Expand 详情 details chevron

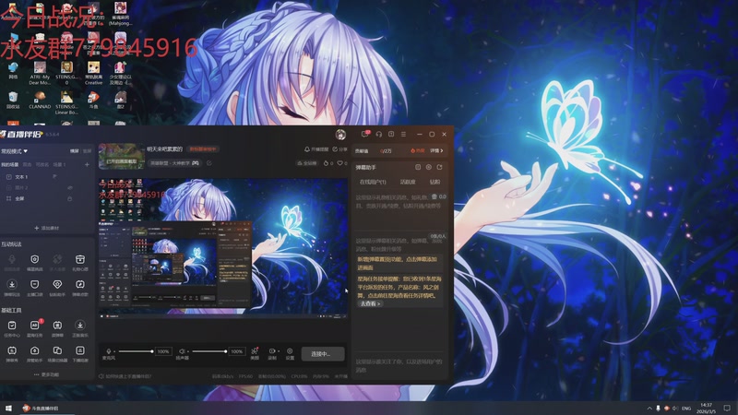[436, 150]
